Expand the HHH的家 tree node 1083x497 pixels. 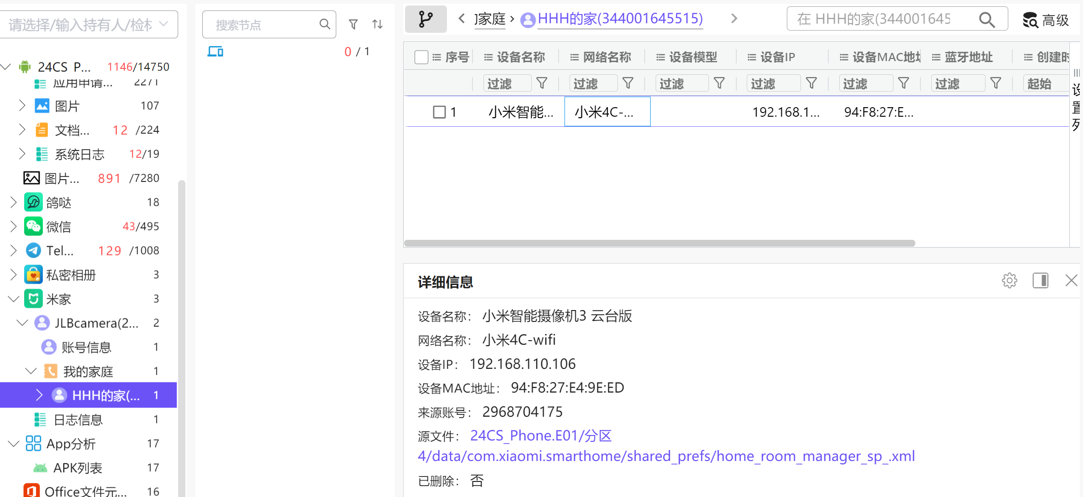39,395
